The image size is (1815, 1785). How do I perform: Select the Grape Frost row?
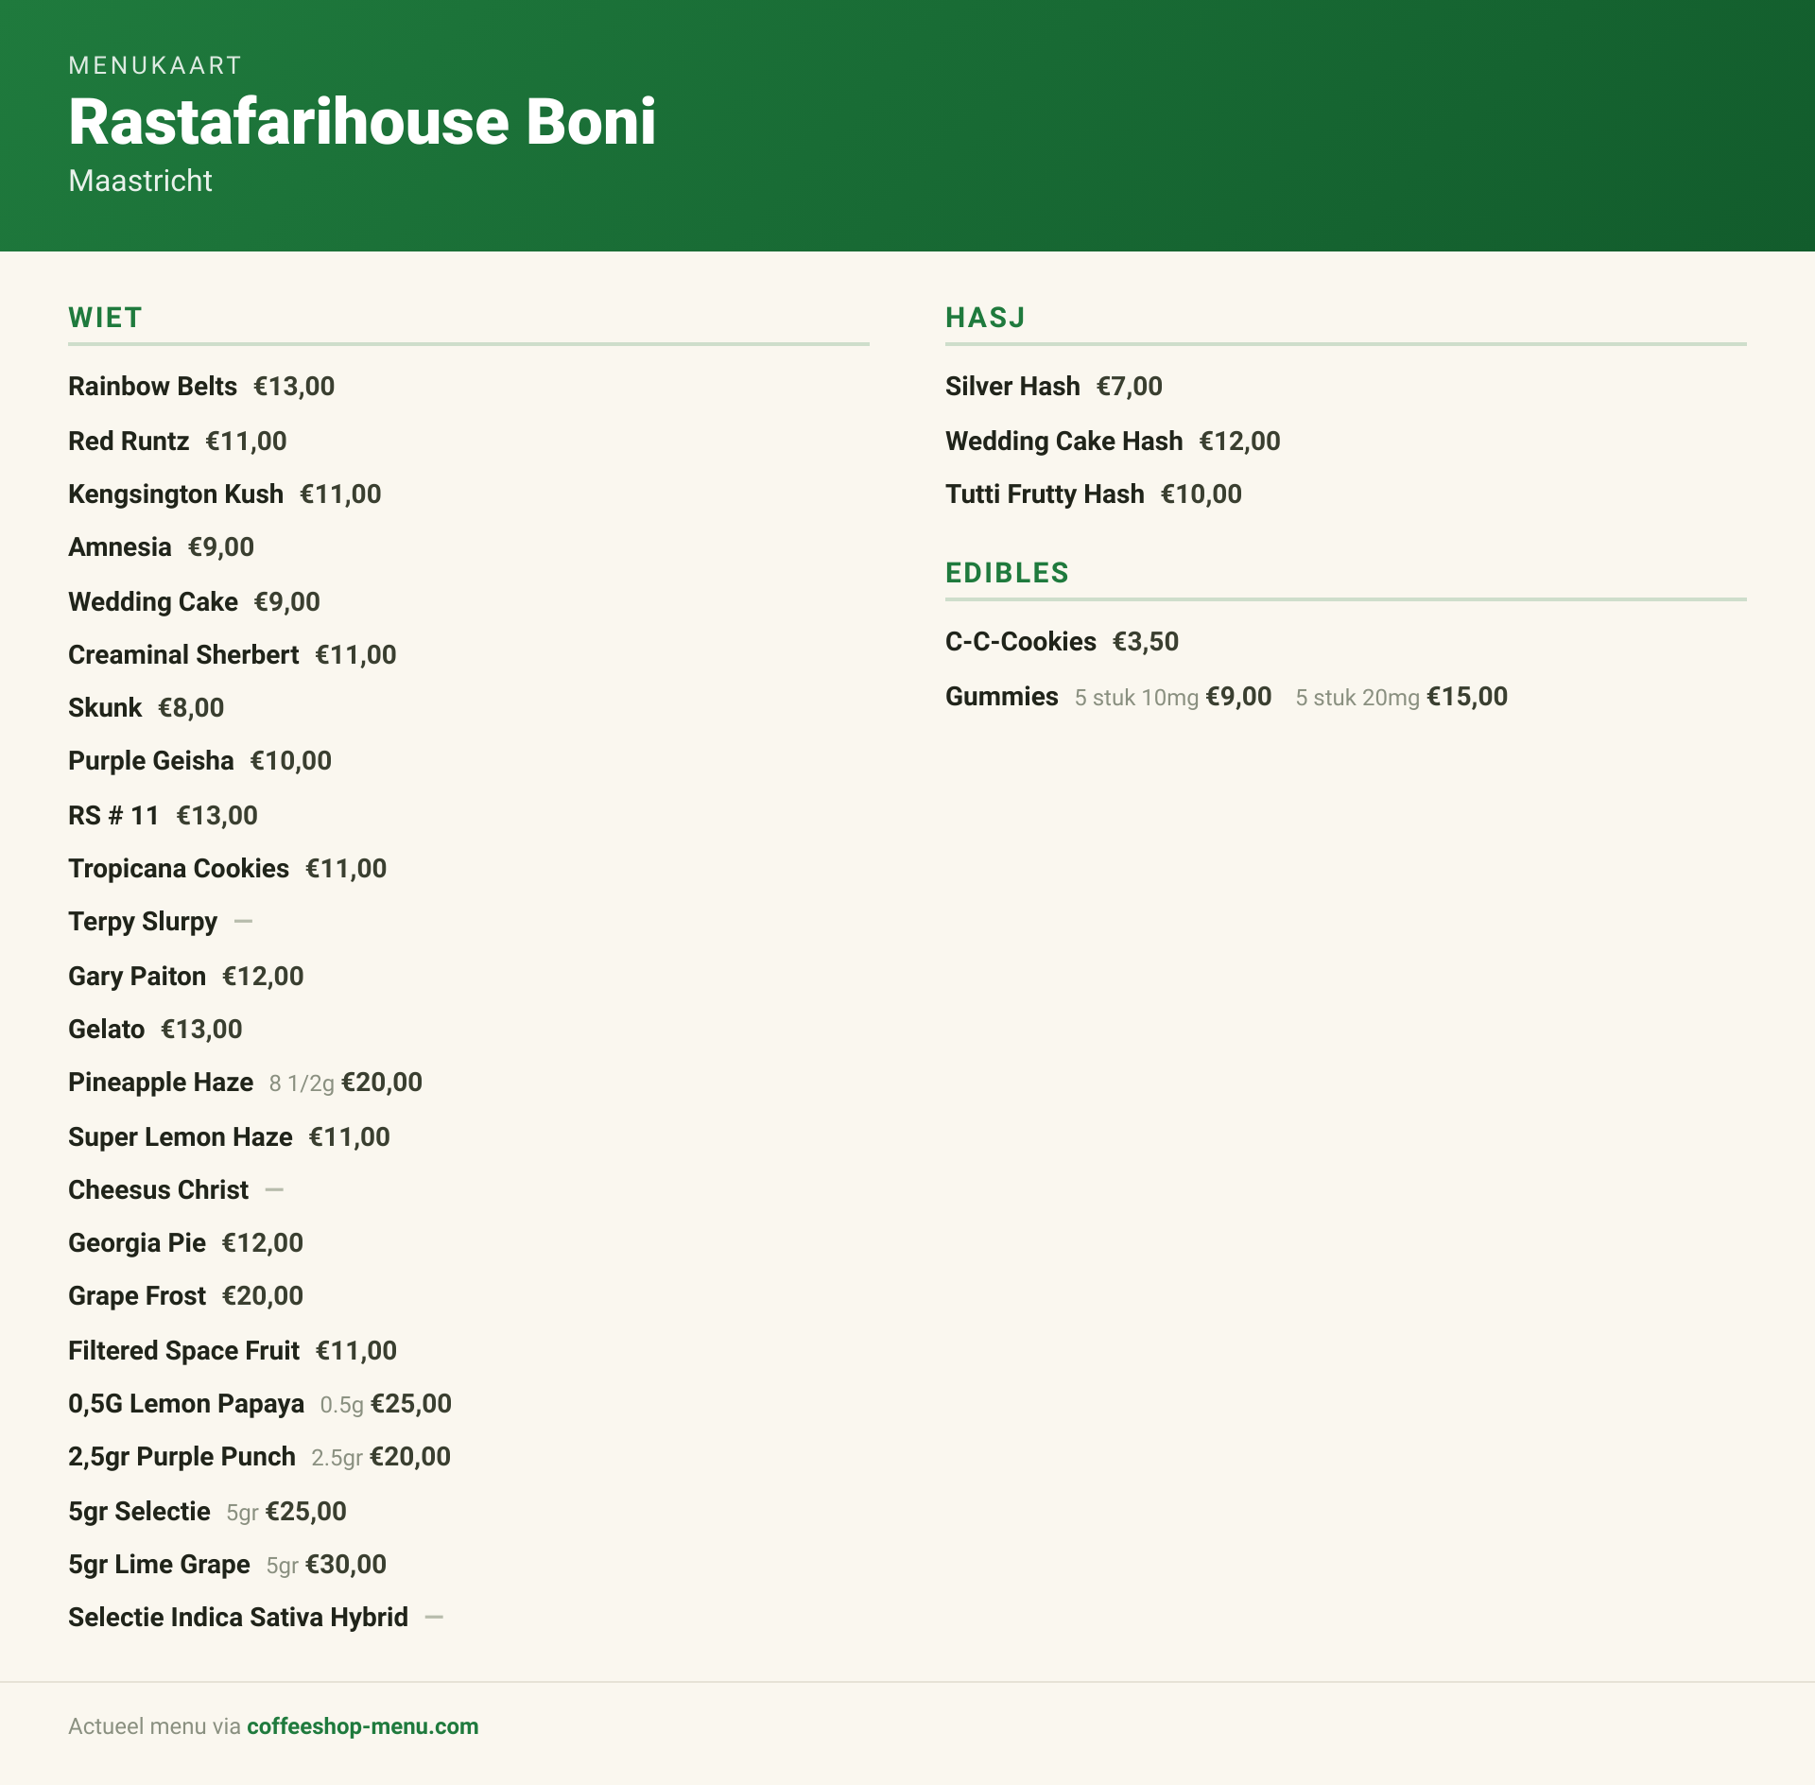tap(186, 1295)
